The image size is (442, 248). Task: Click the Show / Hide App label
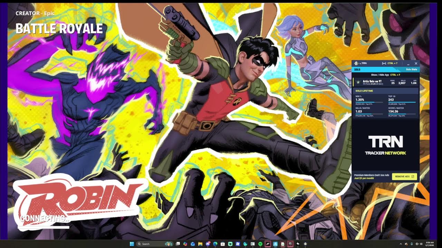click(380, 75)
